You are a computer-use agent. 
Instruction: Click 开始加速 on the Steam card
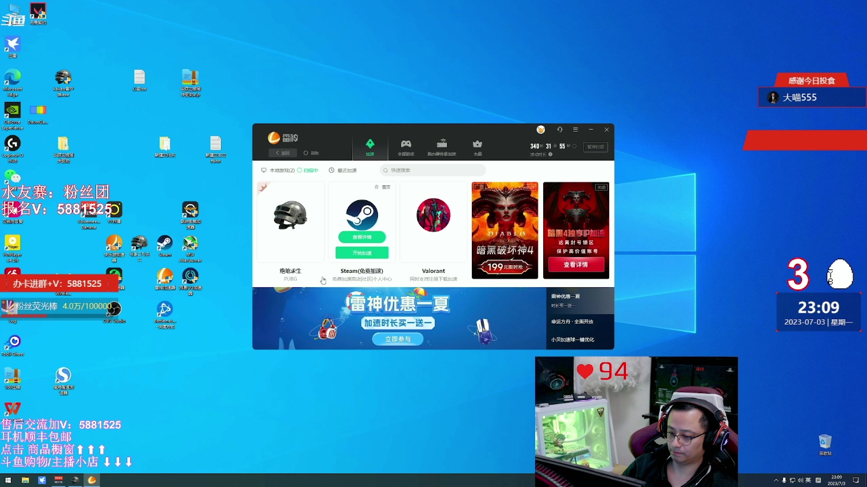click(362, 253)
